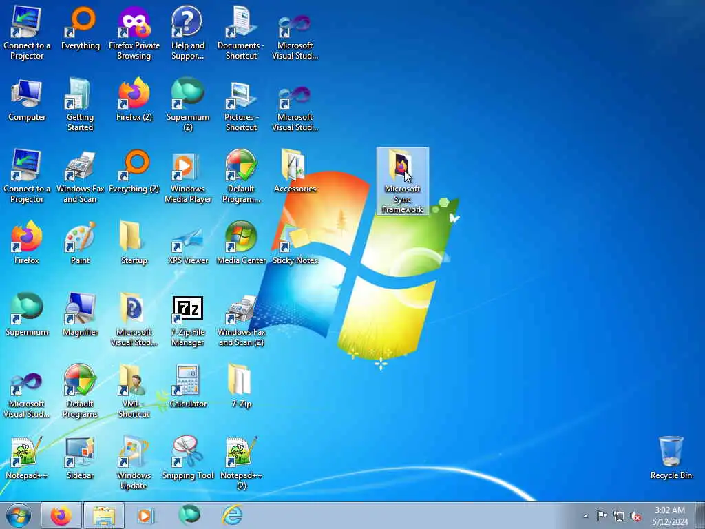Launch Internet Explorer from the taskbar
Viewport: 705px width, 529px height.
(232, 515)
